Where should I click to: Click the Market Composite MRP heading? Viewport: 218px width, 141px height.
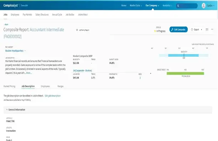pos(83,56)
